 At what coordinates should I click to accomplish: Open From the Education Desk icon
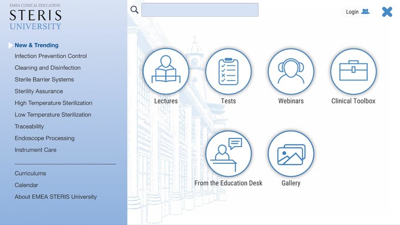[228, 153]
